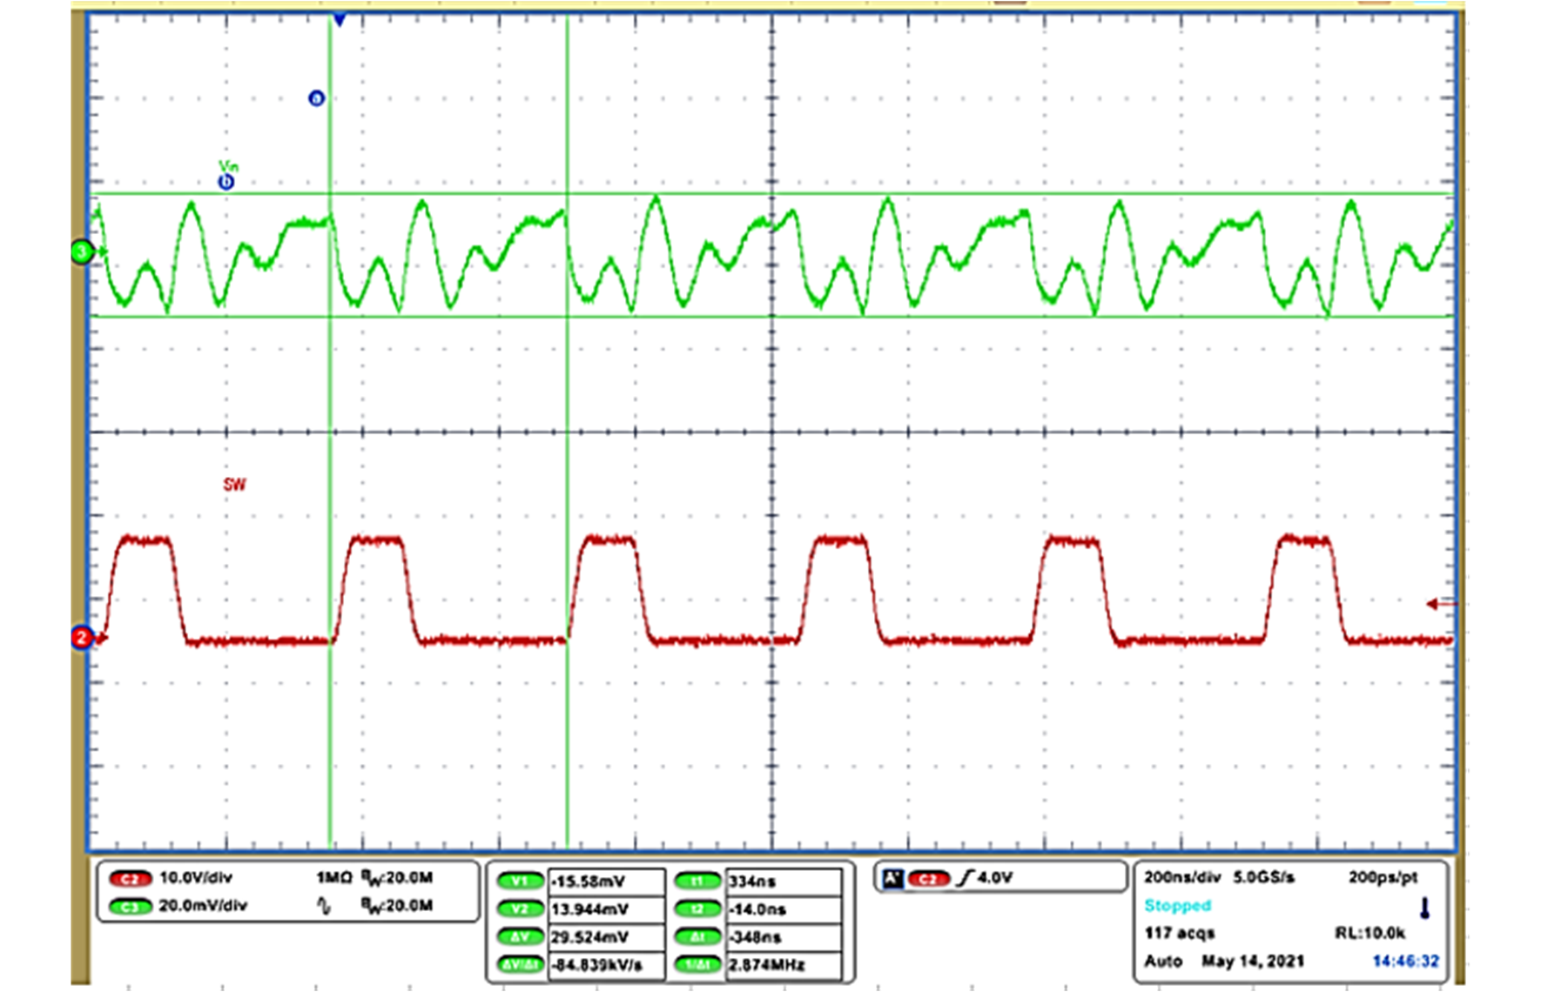1541x992 pixels.
Task: Select the ΔV cursor measurement badge
Action: point(520,937)
